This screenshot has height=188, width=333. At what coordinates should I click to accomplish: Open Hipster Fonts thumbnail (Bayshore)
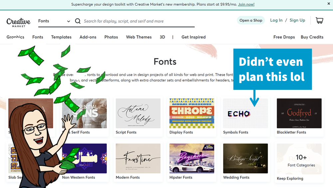pyautogui.click(x=192, y=158)
